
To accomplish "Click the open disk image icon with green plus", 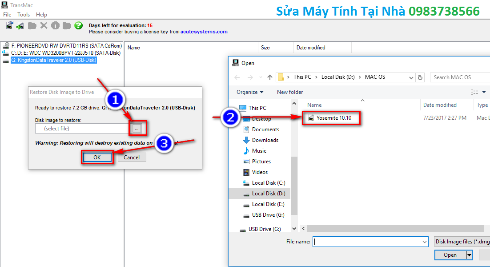I will [20, 26].
